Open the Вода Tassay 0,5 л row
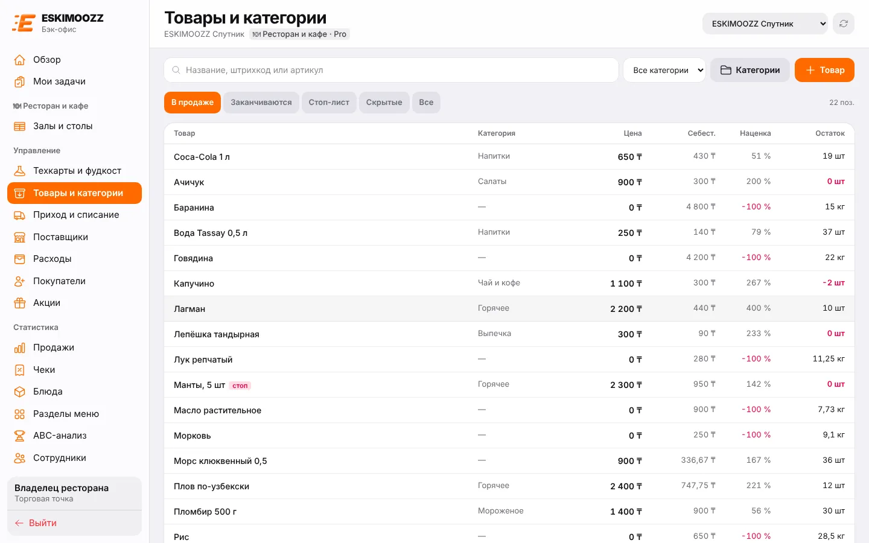The width and height of the screenshot is (869, 543). (509, 233)
